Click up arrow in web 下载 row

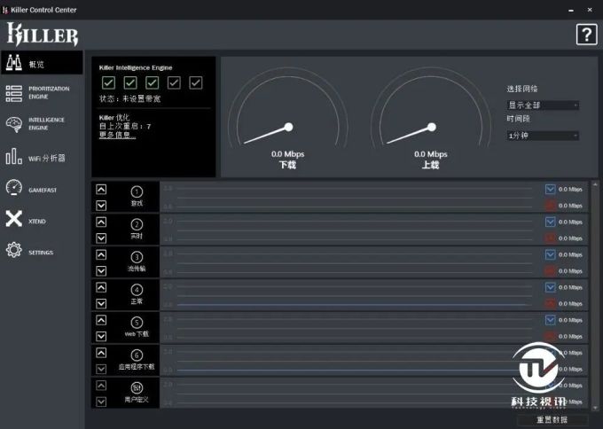101,320
